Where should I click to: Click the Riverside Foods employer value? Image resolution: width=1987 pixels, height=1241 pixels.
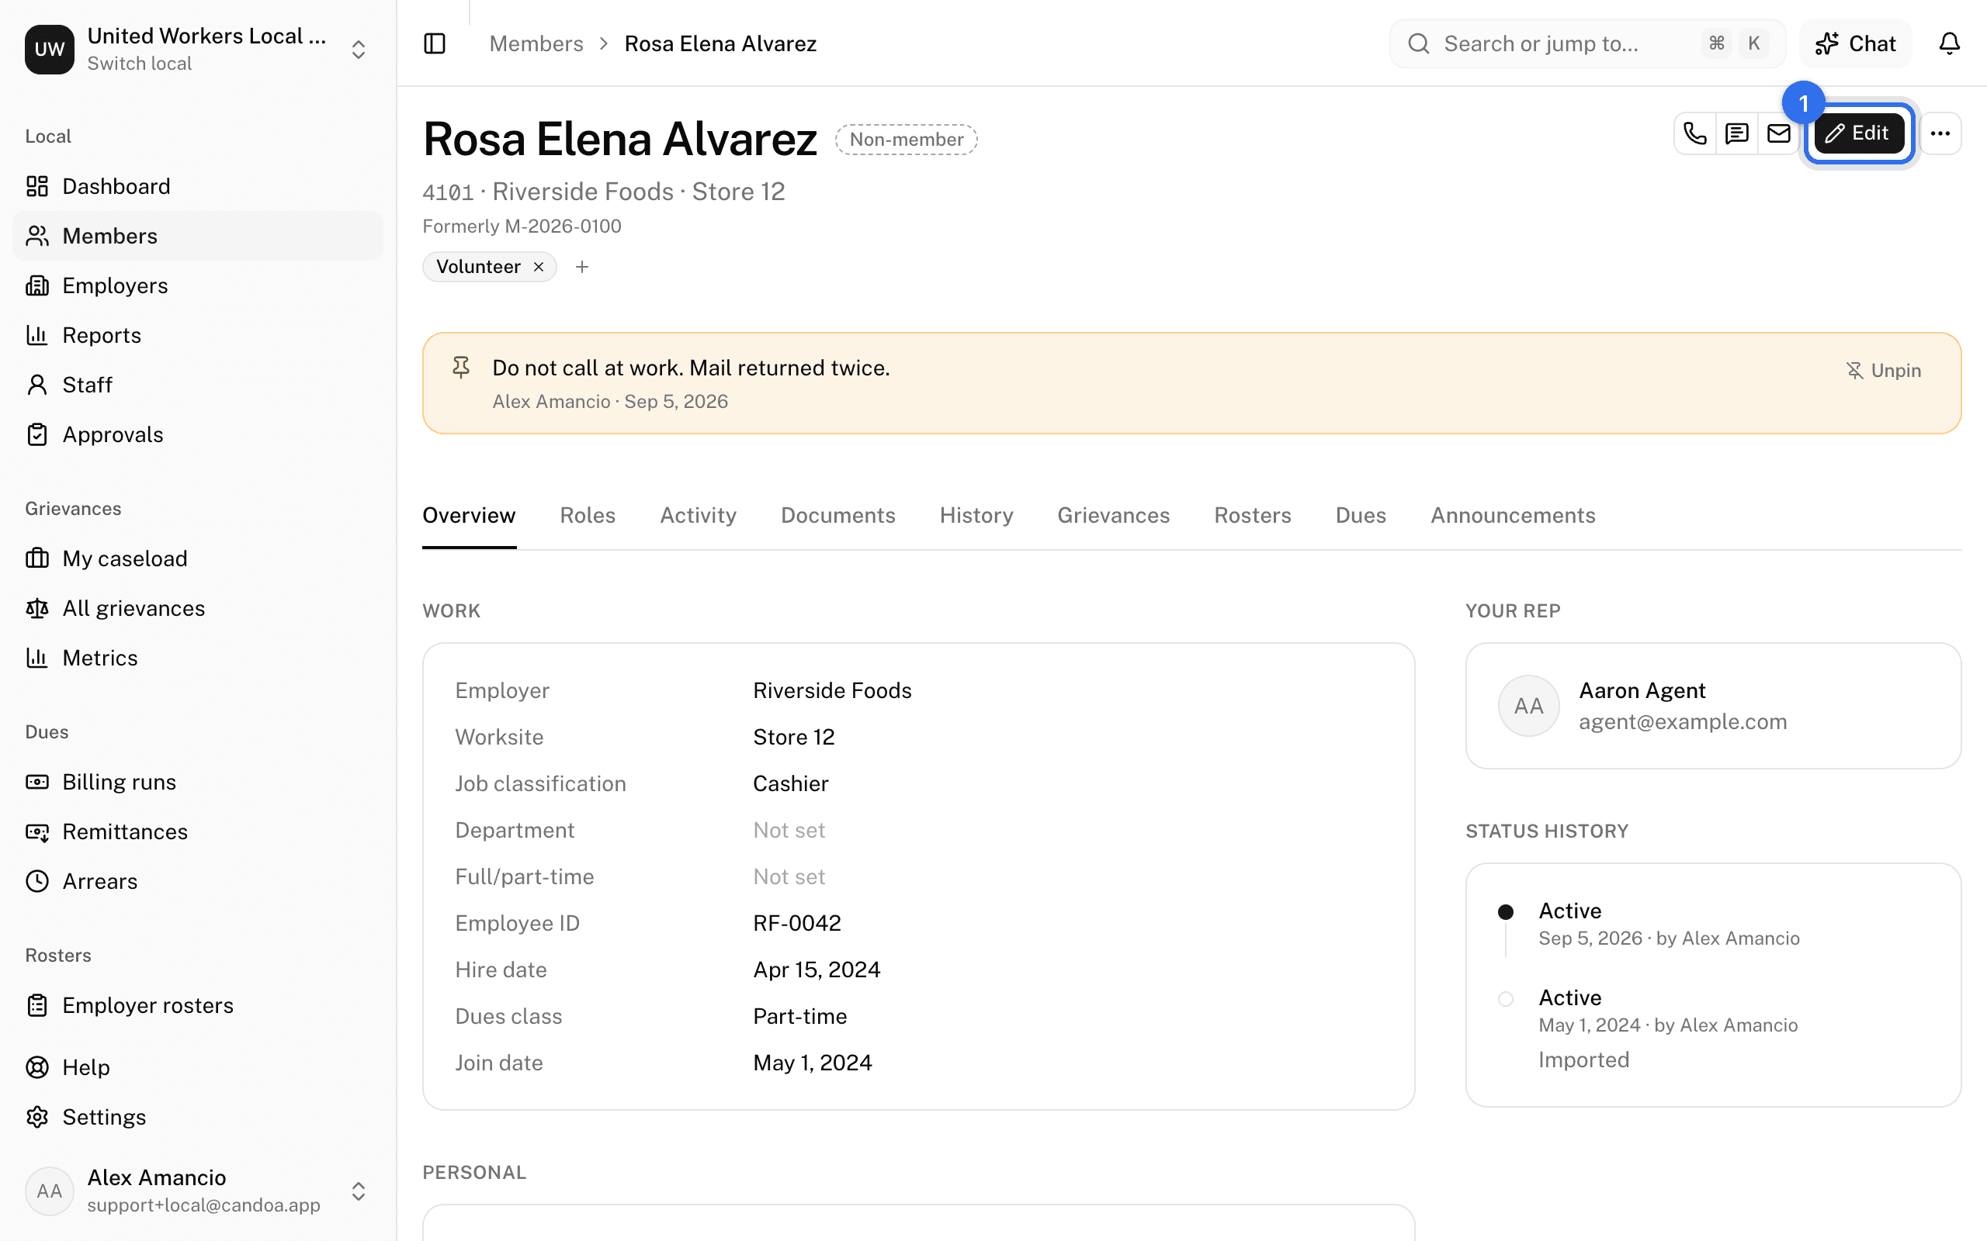coord(832,691)
